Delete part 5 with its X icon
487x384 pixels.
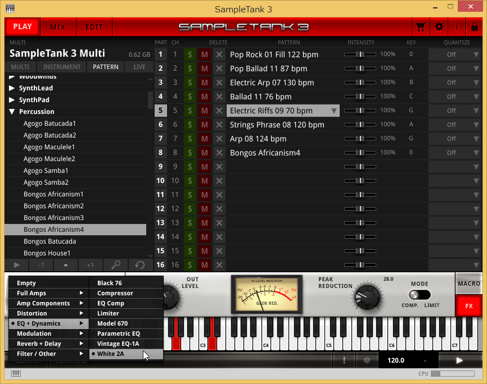click(219, 111)
